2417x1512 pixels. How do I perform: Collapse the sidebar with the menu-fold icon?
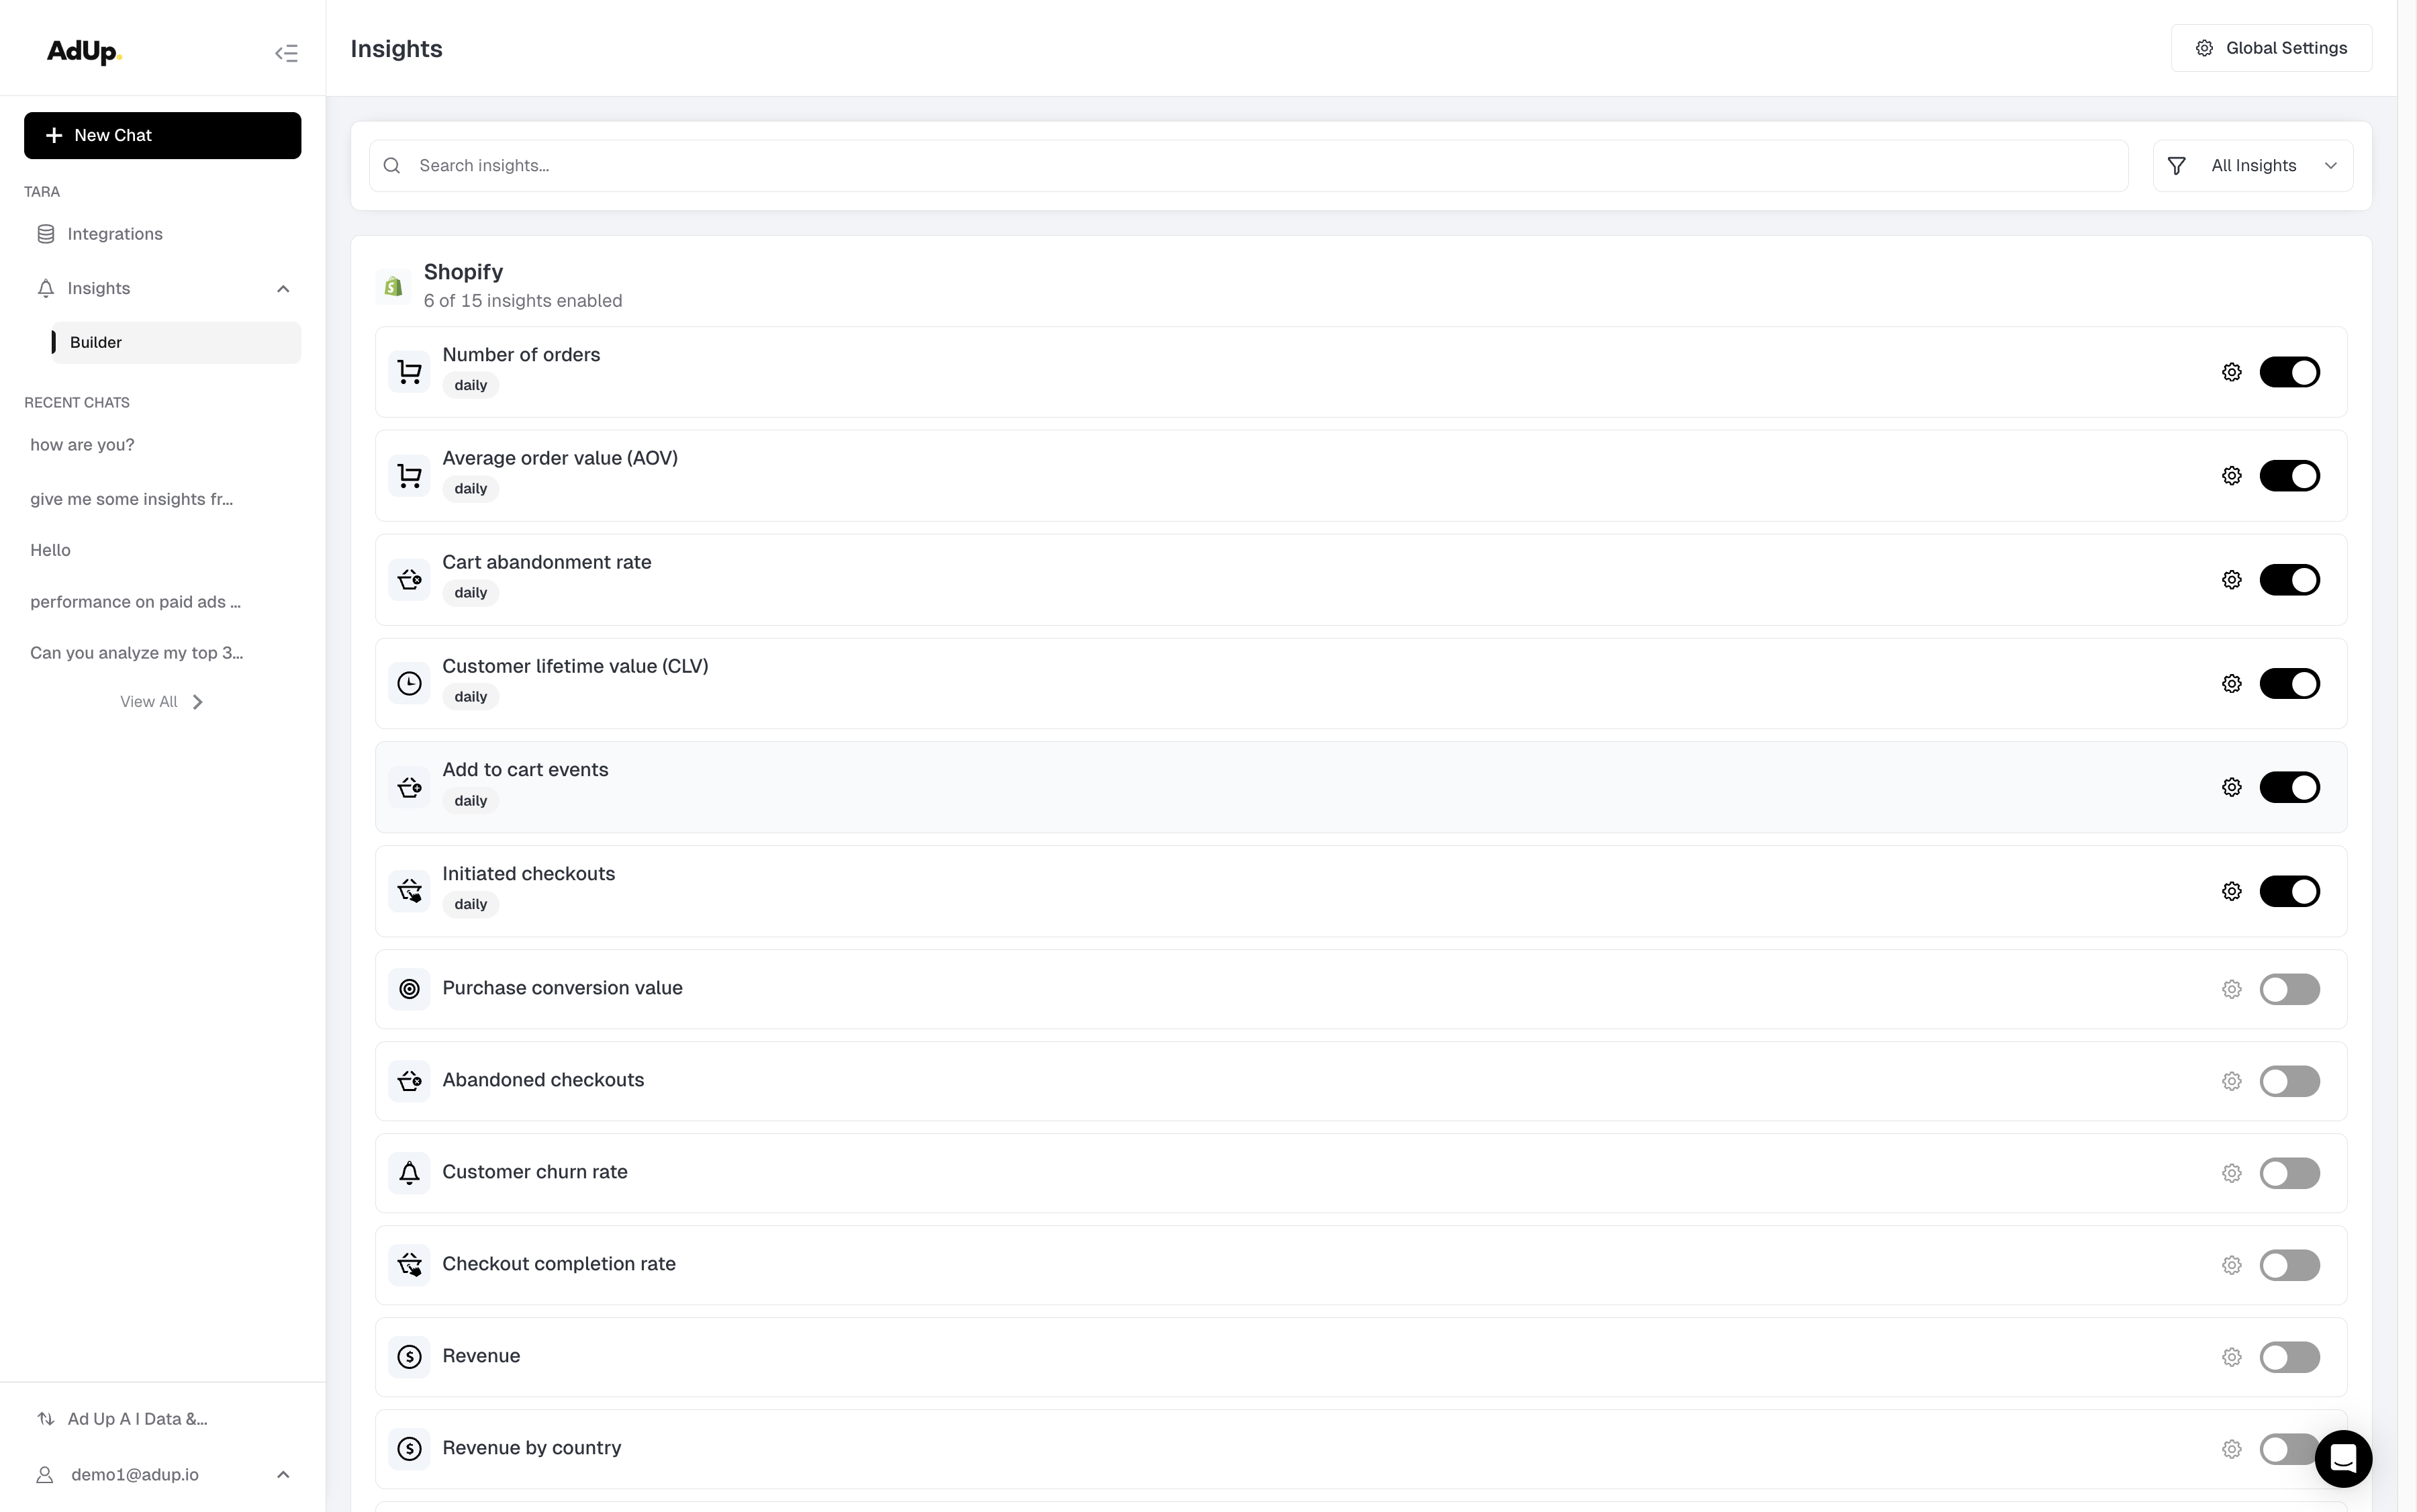286,53
